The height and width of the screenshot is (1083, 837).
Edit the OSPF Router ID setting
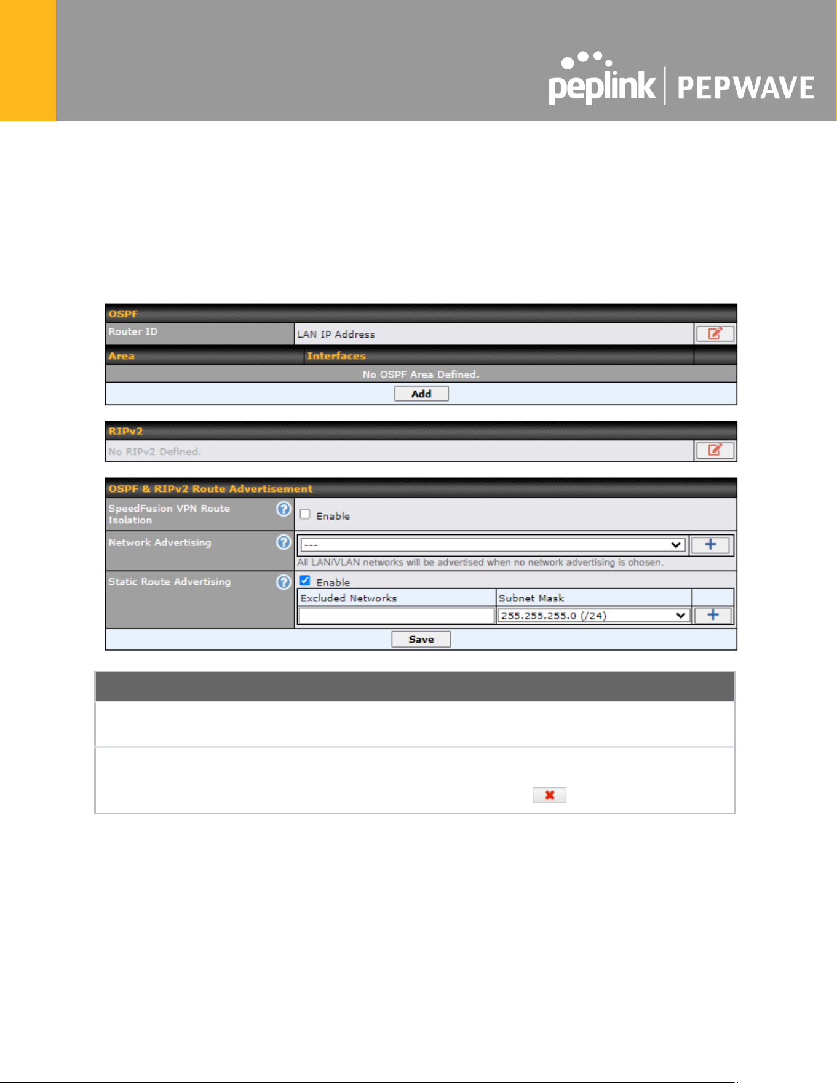[715, 334]
